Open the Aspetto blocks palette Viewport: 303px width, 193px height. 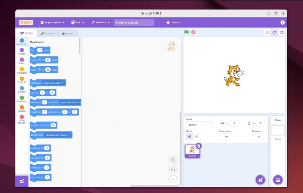coord(22,51)
